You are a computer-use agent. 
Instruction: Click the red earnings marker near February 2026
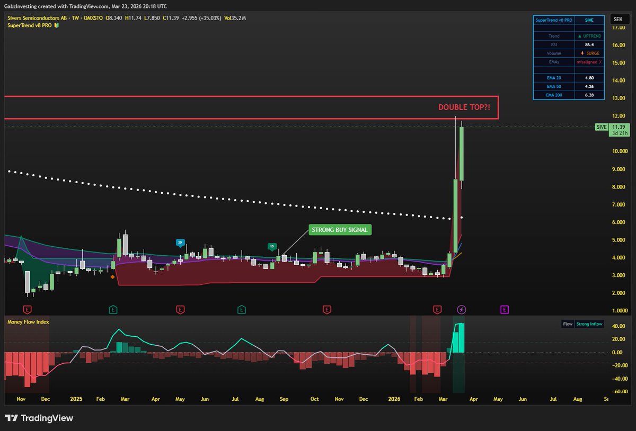[x=437, y=309]
